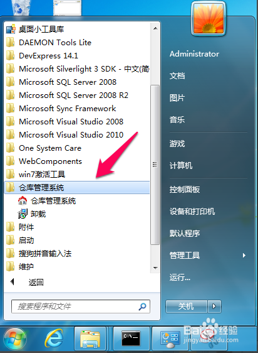
Task: Click the 管理工具 menu item
Action: pos(185,256)
